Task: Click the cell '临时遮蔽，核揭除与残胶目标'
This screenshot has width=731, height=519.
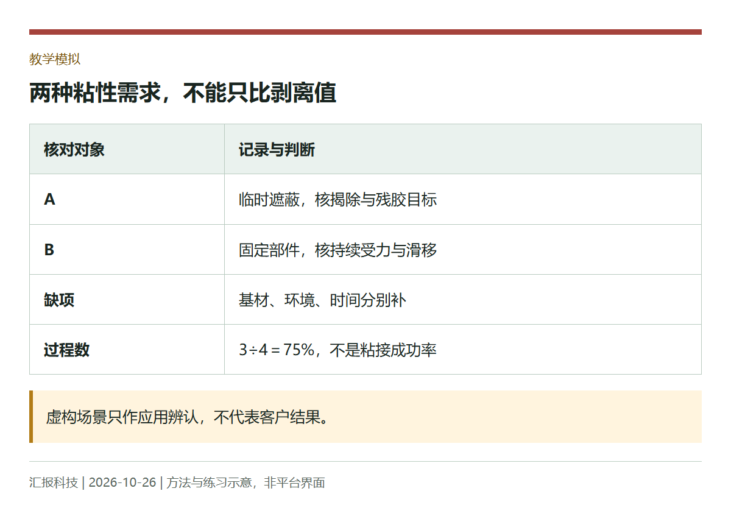Action: [x=463, y=199]
